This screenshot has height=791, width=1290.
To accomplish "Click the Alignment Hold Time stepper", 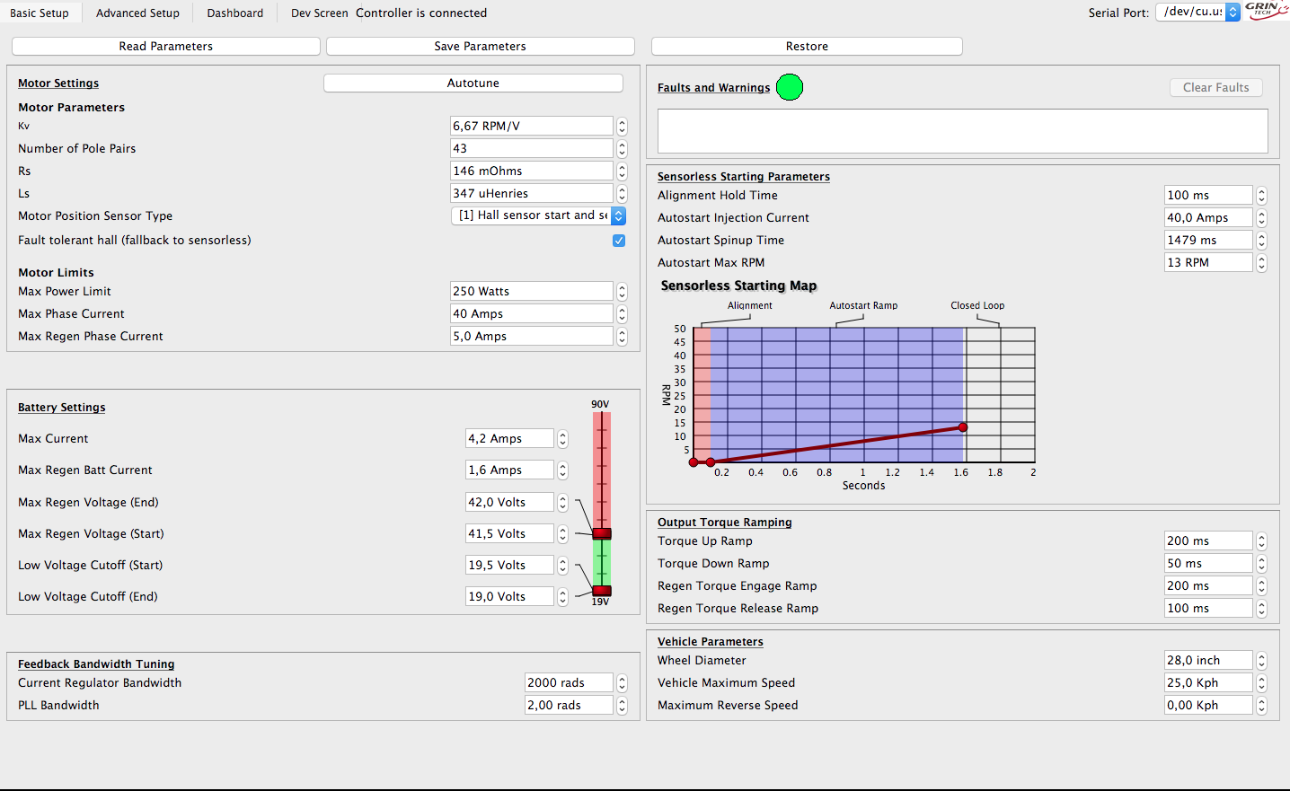I will [x=1261, y=196].
